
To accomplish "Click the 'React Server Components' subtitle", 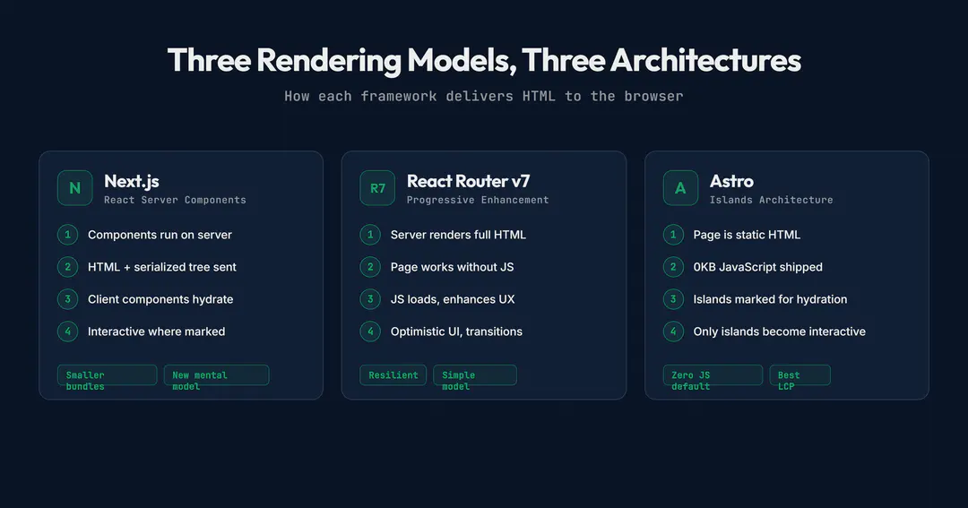I will [175, 200].
